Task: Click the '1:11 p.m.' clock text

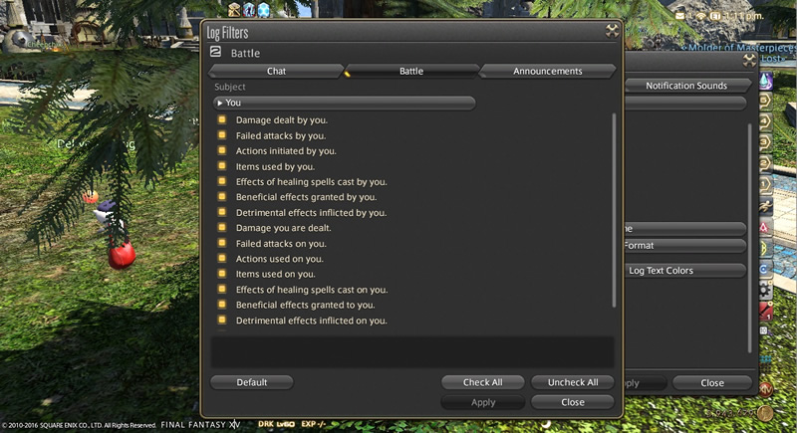Action: (x=743, y=16)
